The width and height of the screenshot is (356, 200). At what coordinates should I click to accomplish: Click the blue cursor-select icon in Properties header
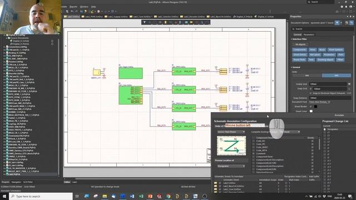(x=352, y=23)
